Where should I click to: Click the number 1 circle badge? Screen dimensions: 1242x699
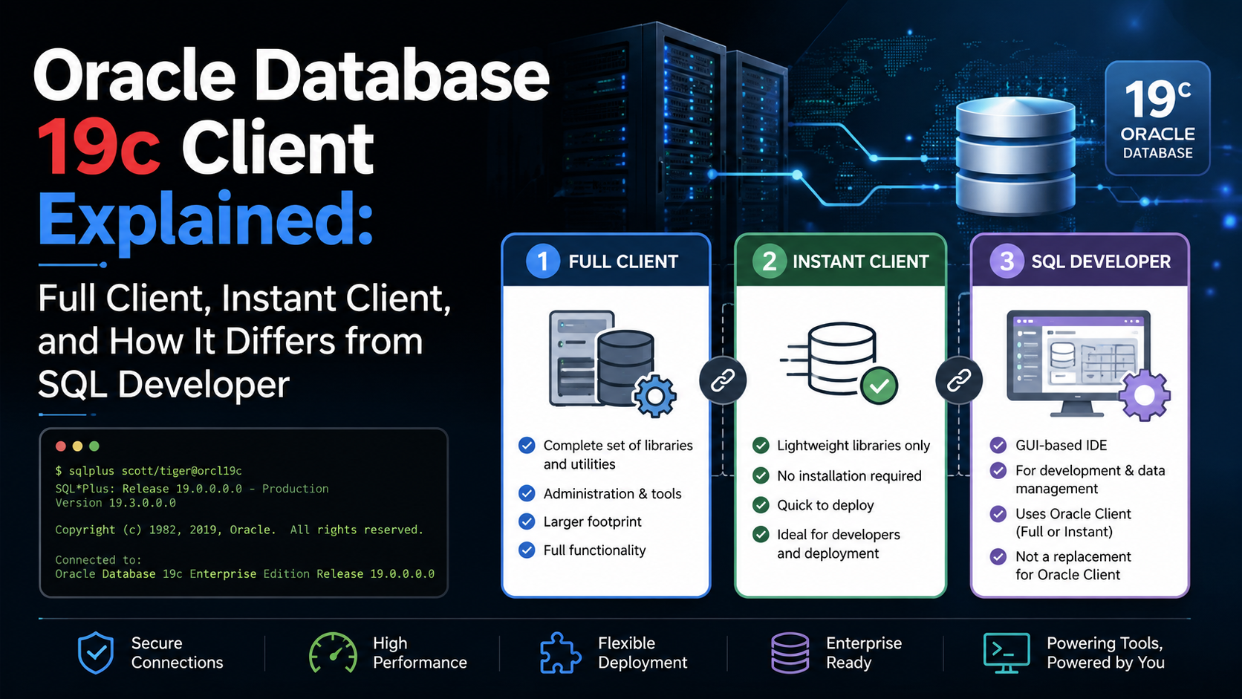[543, 261]
